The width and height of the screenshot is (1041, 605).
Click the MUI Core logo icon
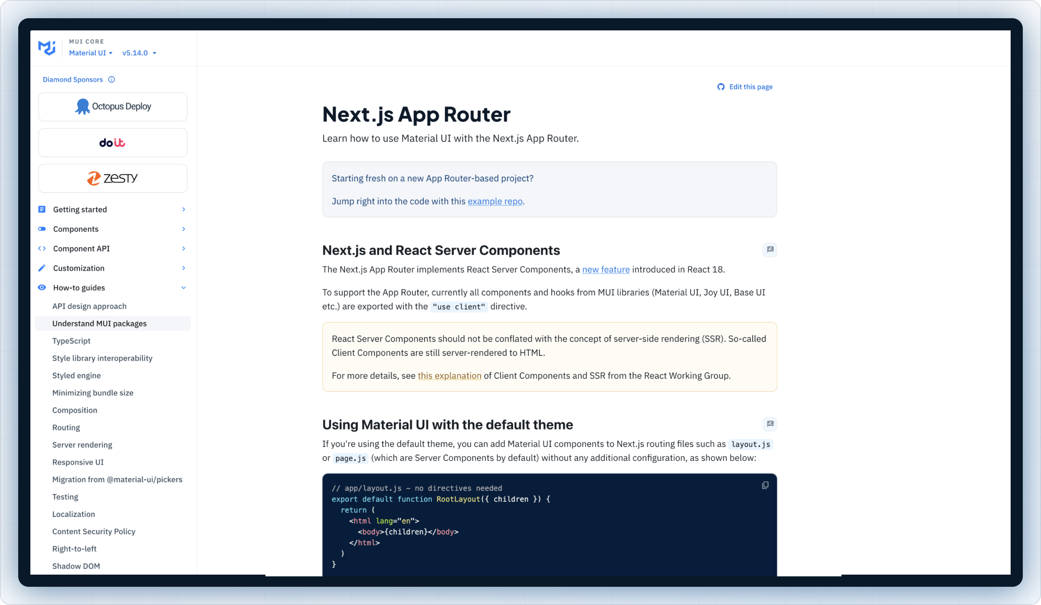pos(47,48)
